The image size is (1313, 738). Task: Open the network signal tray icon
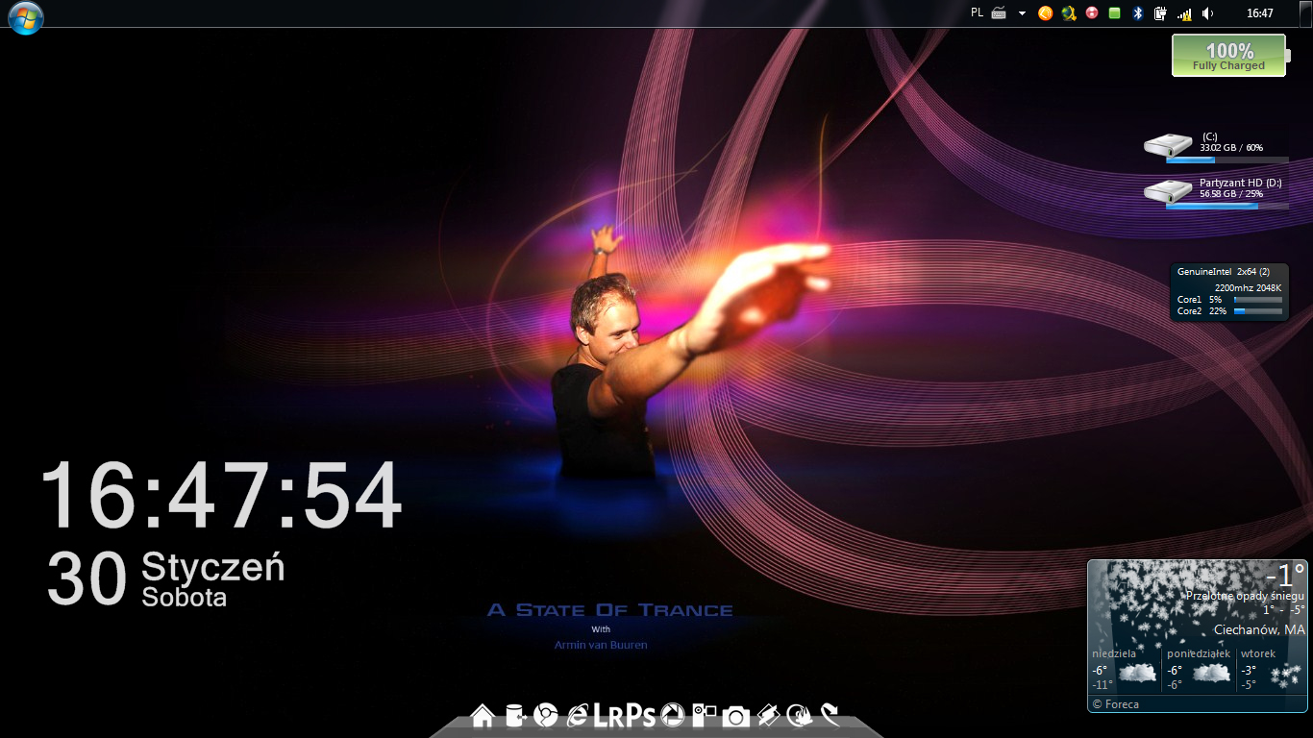[1184, 13]
